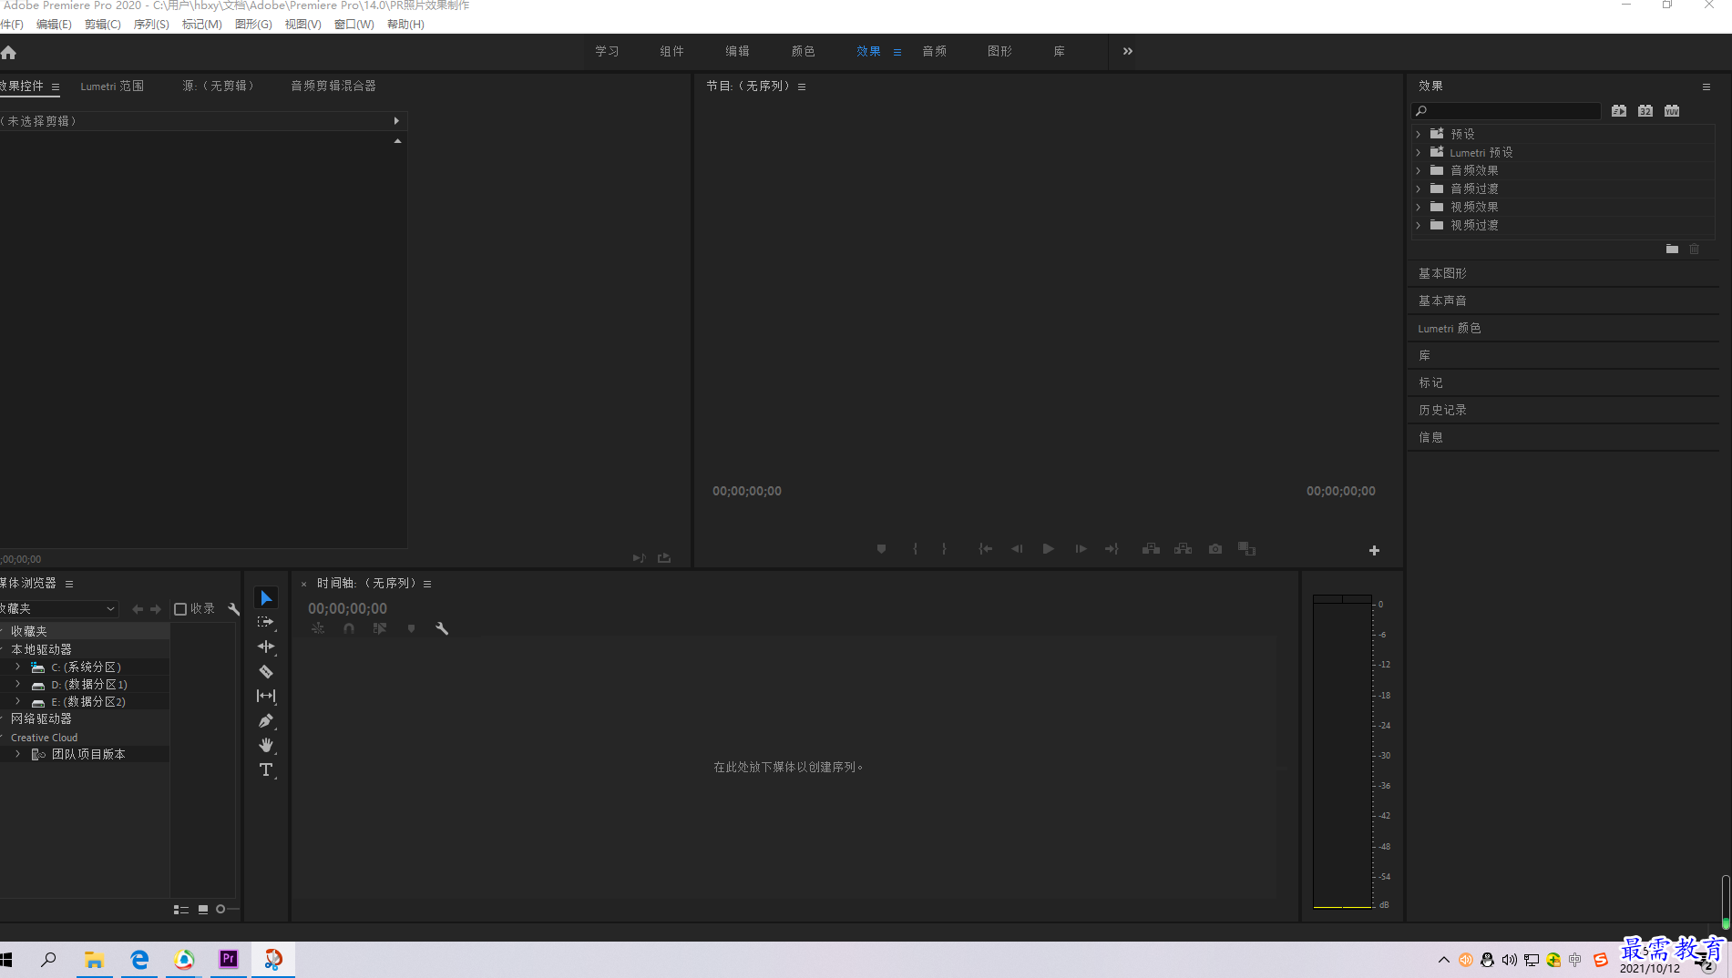Toggle Linked Selection in timeline
The image size is (1732, 978).
coord(380,628)
